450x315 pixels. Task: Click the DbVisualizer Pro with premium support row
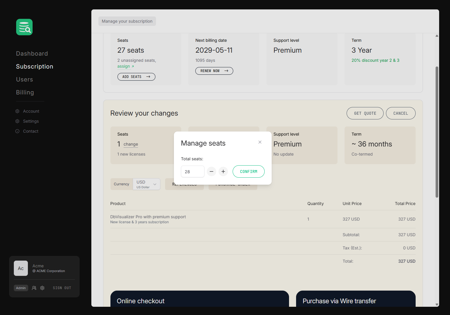(263, 219)
